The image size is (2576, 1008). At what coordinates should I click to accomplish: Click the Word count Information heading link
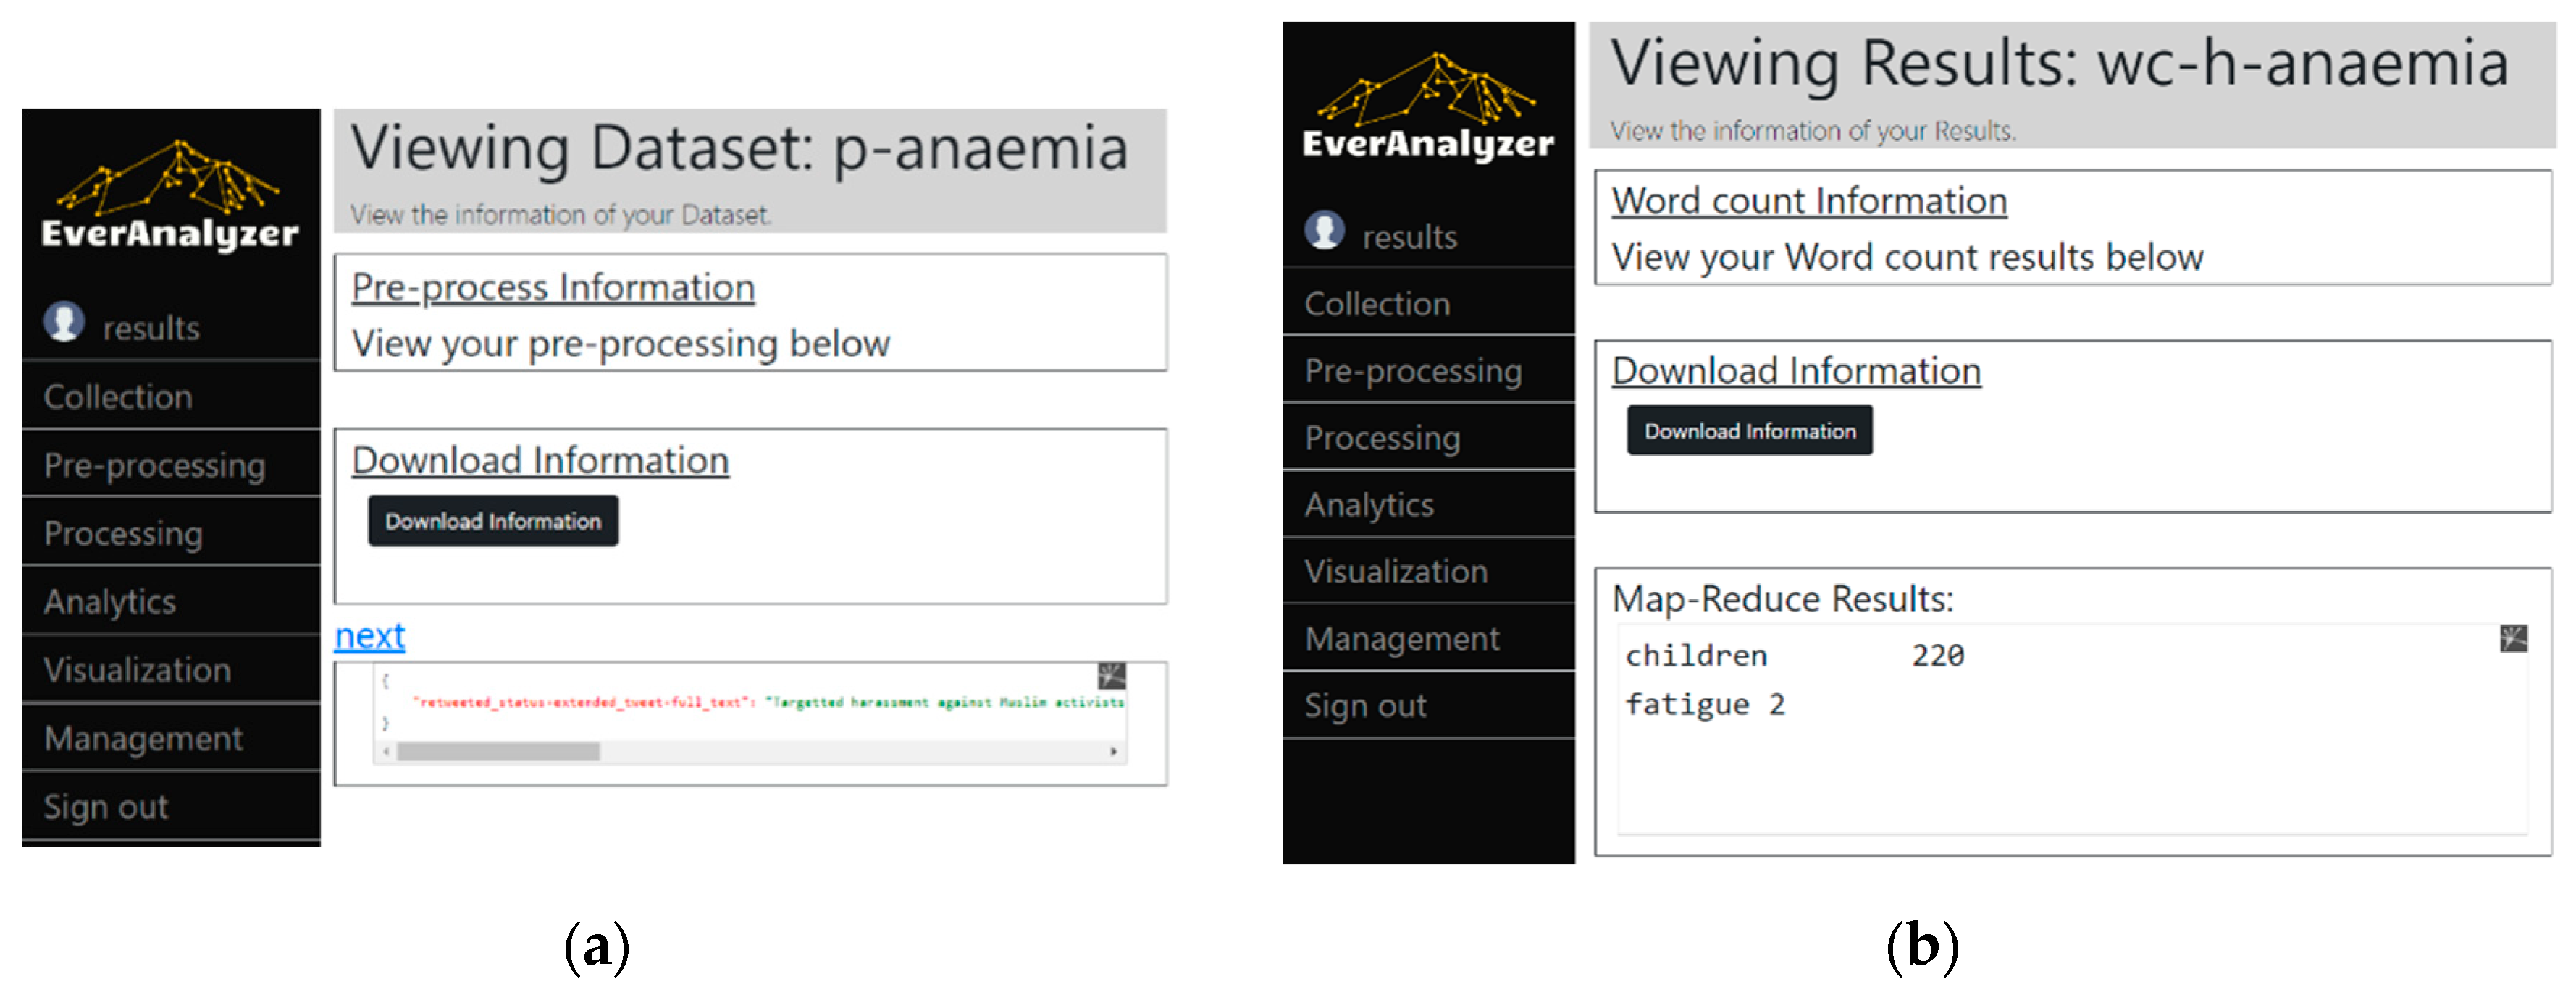(1808, 200)
